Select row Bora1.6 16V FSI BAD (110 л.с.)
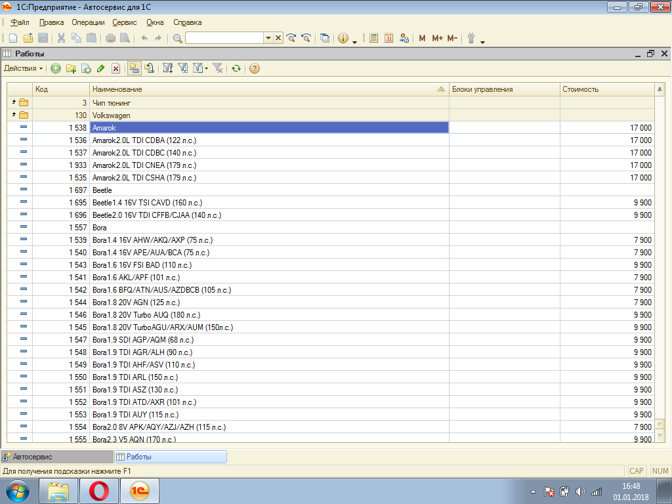The width and height of the screenshot is (672, 504). point(331,265)
